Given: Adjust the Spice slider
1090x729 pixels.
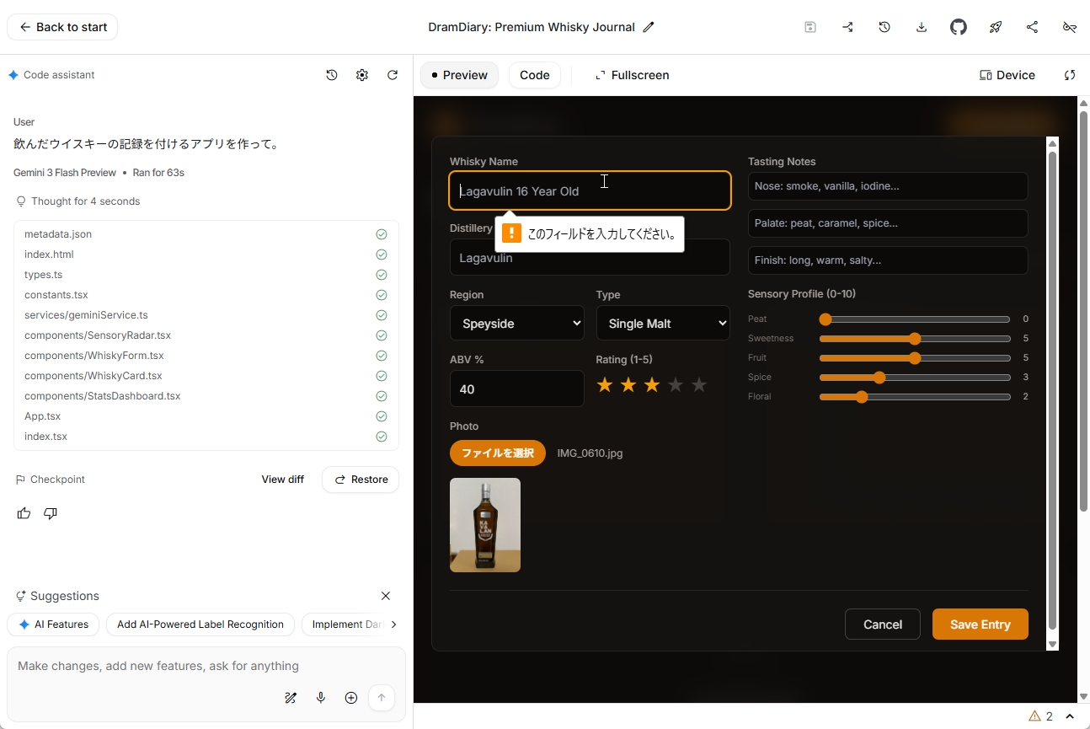Looking at the screenshot, I should [x=915, y=378].
